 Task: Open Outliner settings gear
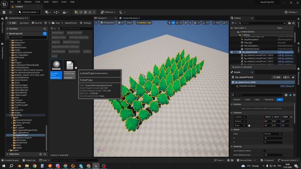coord(293,23)
